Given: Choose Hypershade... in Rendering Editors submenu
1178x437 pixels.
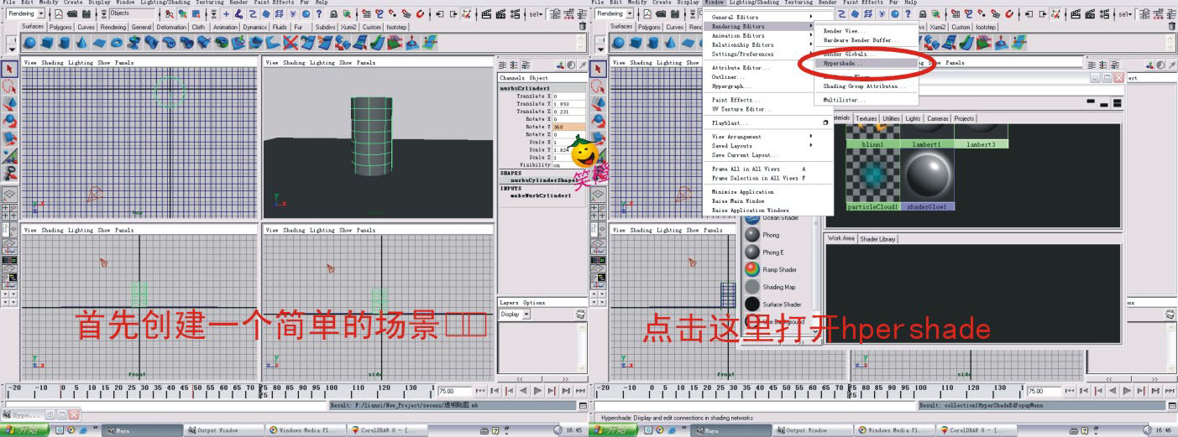Looking at the screenshot, I should [866, 63].
